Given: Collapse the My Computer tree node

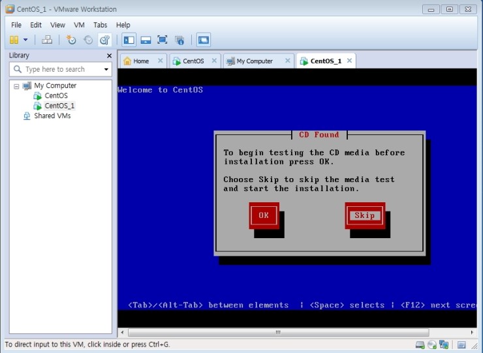Looking at the screenshot, I should click(16, 86).
